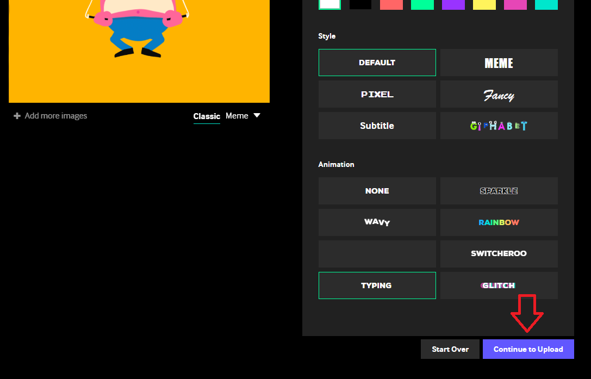Choose the PIXEL text style
This screenshot has height=379, width=591.
click(x=377, y=94)
